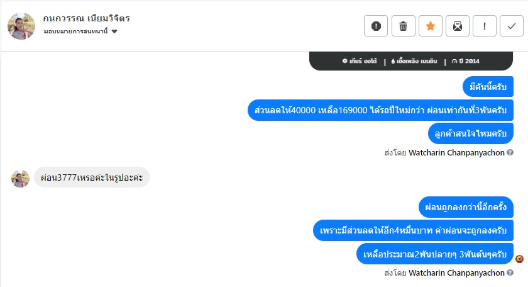Click the dark car details card strip
The height and width of the screenshot is (287, 528).
[411, 61]
